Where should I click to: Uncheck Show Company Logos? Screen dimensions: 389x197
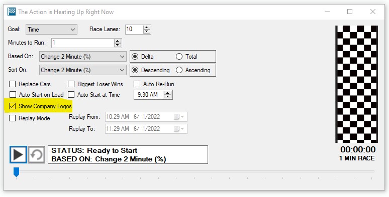(x=12, y=106)
